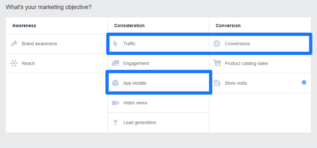Choose the Store visits objective
The width and height of the screenshot is (317, 148).
click(236, 83)
